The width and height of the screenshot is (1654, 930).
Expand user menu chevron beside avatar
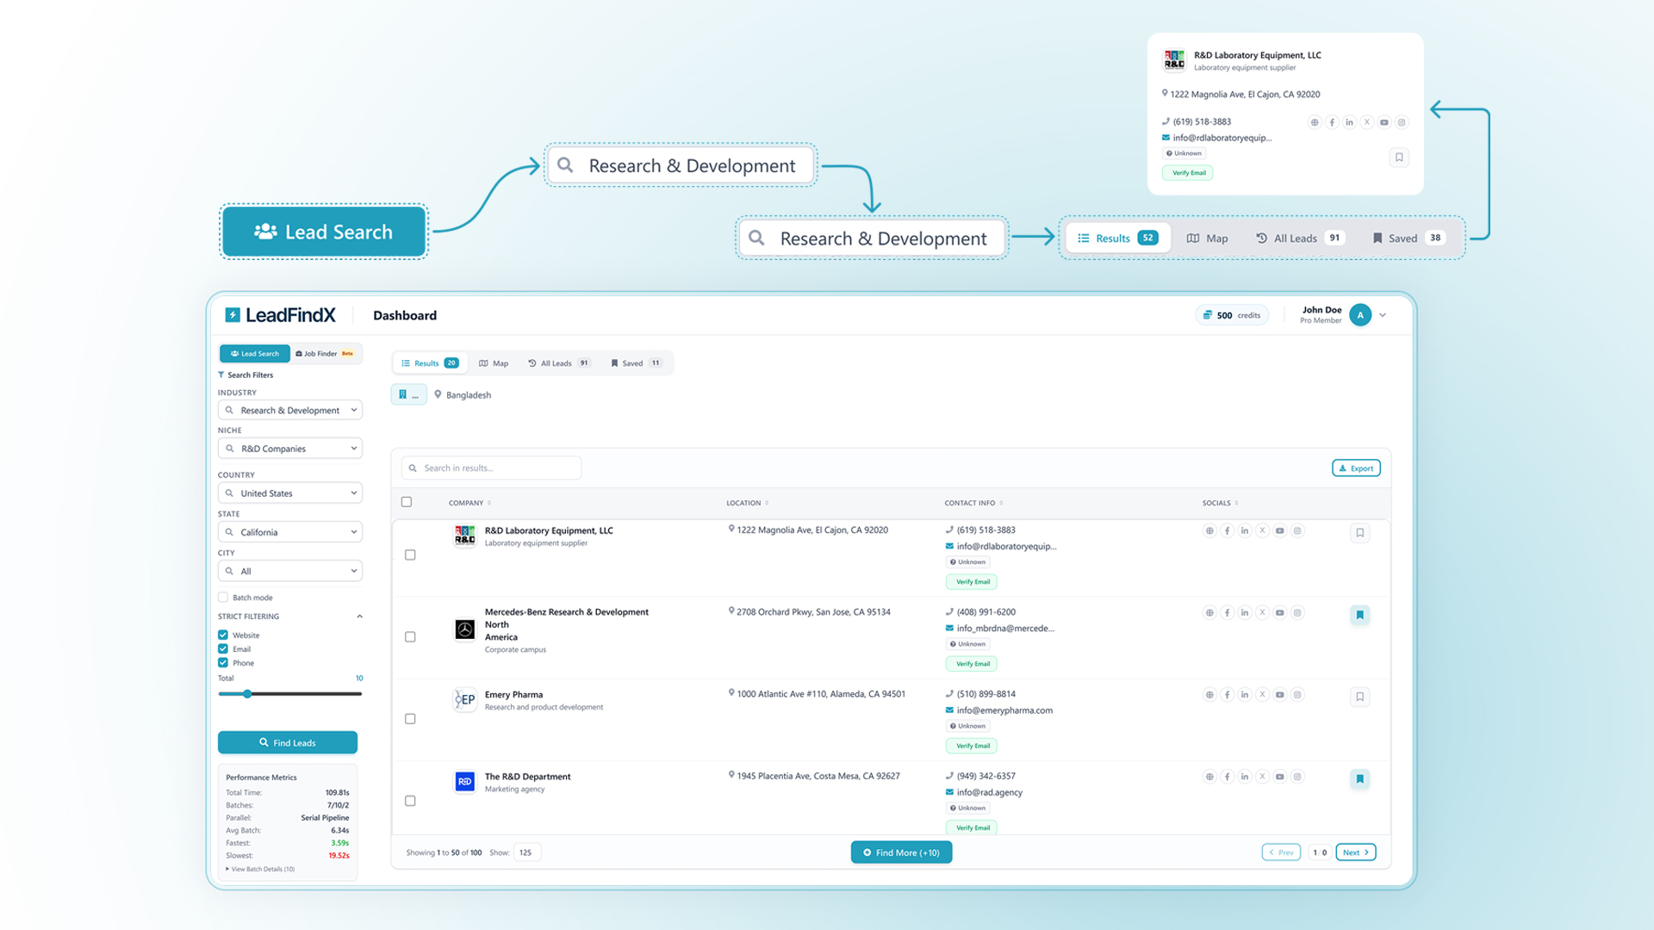pyautogui.click(x=1383, y=315)
